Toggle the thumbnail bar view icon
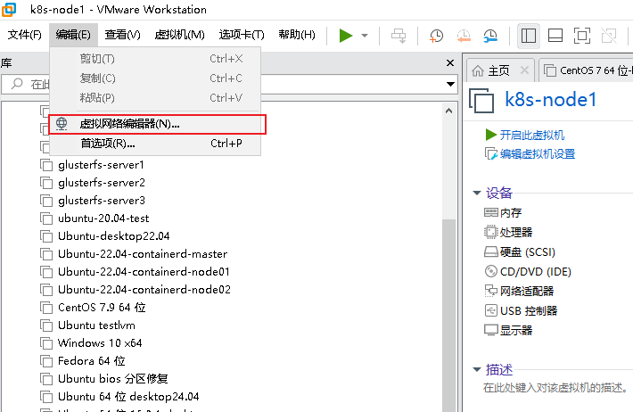This screenshot has height=412, width=633. [555, 36]
